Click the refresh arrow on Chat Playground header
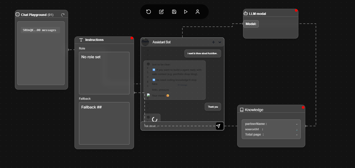 point(63,15)
